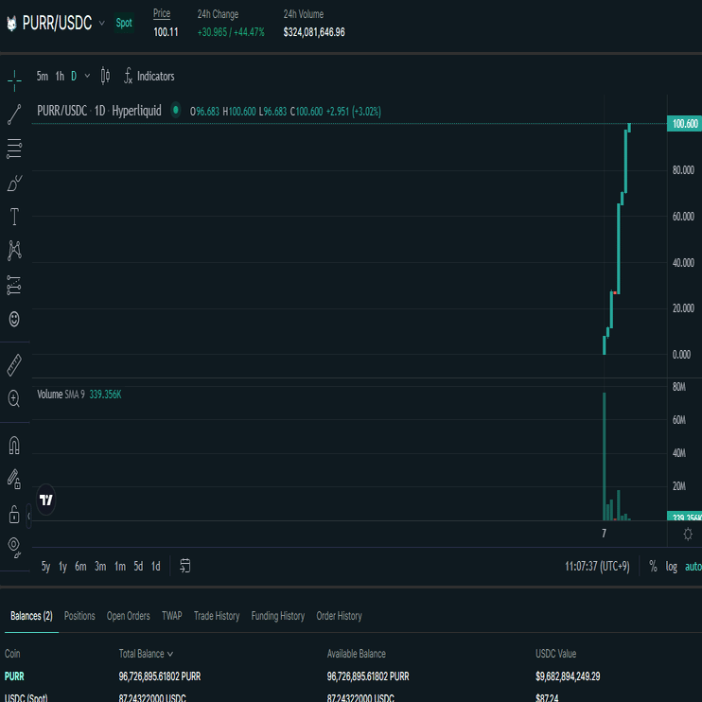Viewport: 702px width, 702px height.
Task: Click the $9,682,894,249.29 USDC value cell
Action: [x=568, y=676]
